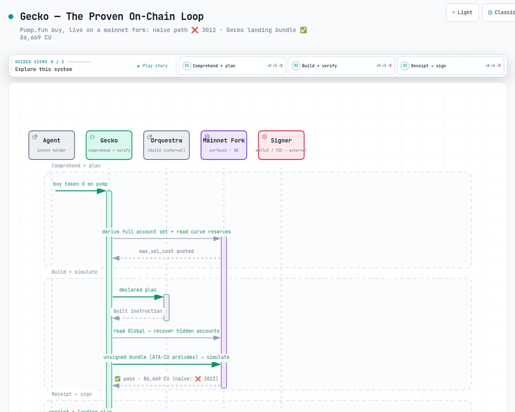Click the Orquestra activation bar on lifeline
Screen dimensions: 515x412
click(x=166, y=308)
